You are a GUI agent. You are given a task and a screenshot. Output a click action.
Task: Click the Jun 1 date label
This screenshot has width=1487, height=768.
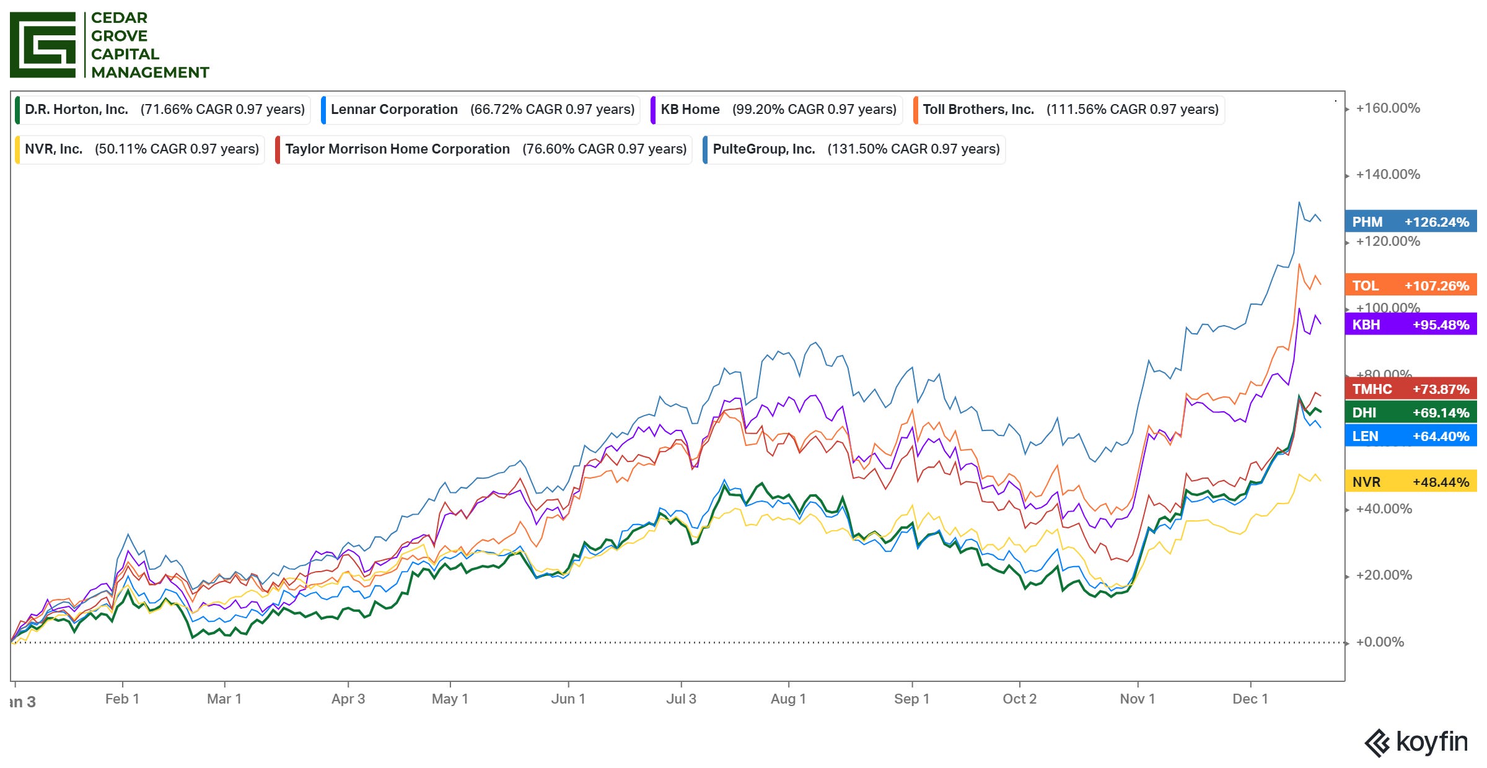(x=568, y=699)
